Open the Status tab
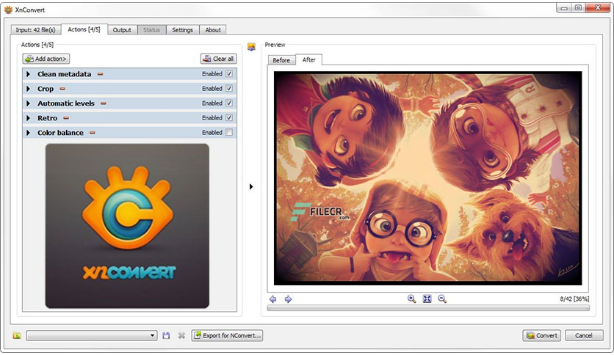The width and height of the screenshot is (614, 355). (x=151, y=30)
